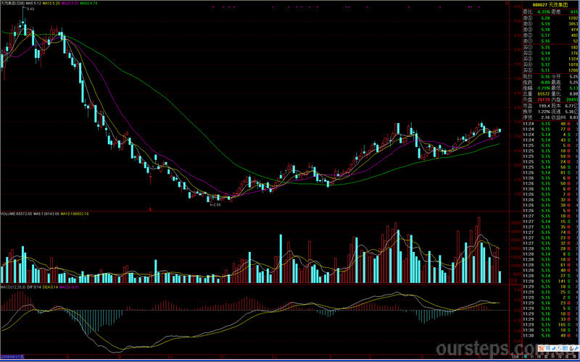Click the 买③ bid row at 5.13
This screenshot has height=362, width=580.
(x=550, y=59)
